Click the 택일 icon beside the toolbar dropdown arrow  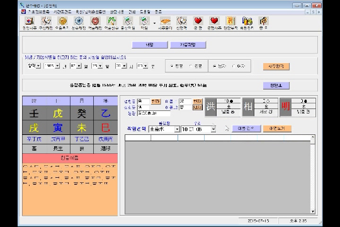pos(144,21)
